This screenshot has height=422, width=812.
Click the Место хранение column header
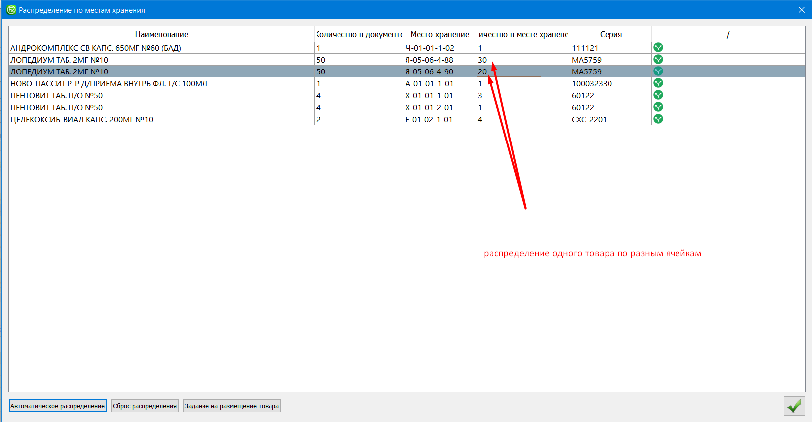(x=440, y=35)
